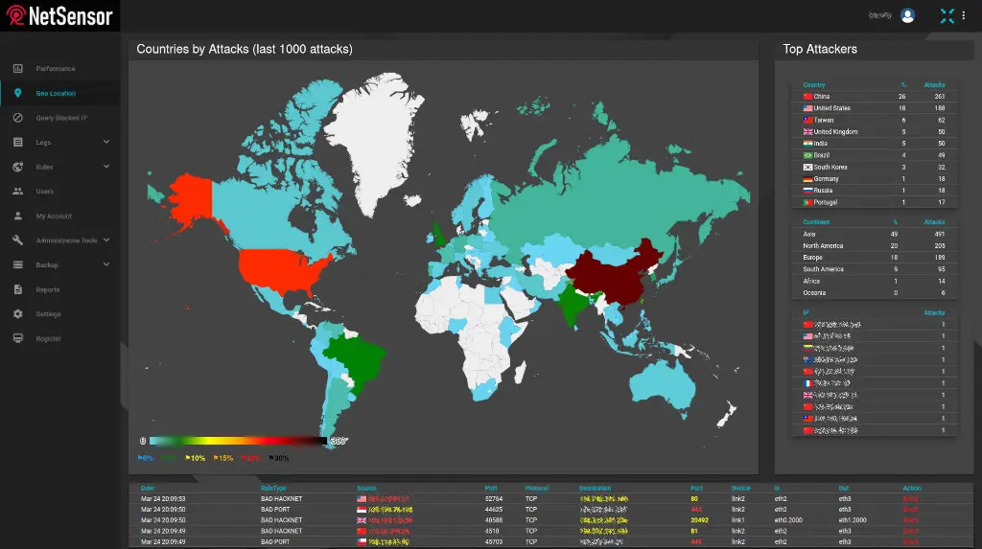Click the attack count color gradient bar
The width and height of the screenshot is (982, 549).
(x=238, y=442)
